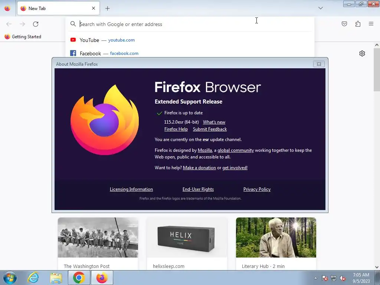This screenshot has height=285, width=380.
Task: Open Windows Explorer from taskbar
Action: pos(56,278)
